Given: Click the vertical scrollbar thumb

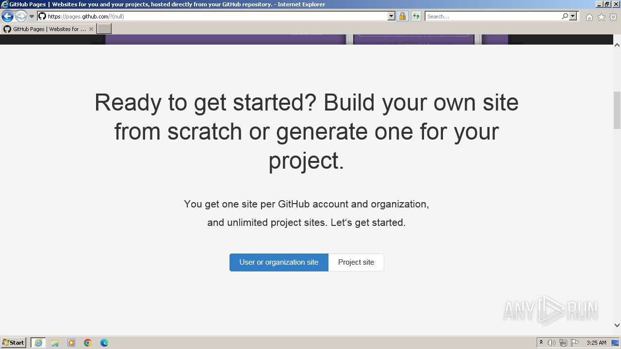Looking at the screenshot, I should tap(617, 111).
